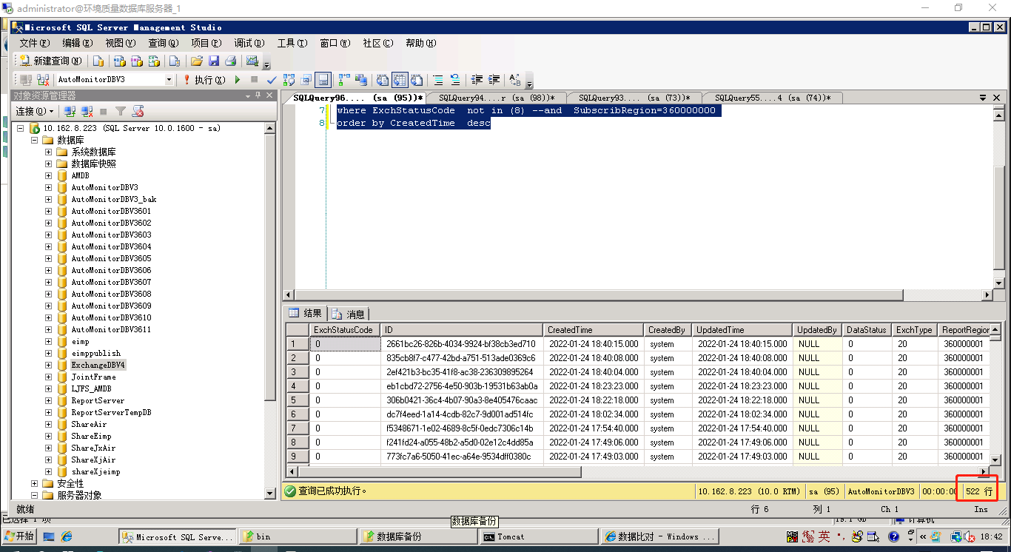Start debugging with the green play icon
The height and width of the screenshot is (552, 1011).
[237, 79]
